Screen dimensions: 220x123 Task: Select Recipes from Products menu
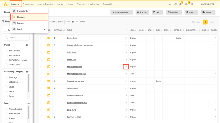tap(29, 17)
